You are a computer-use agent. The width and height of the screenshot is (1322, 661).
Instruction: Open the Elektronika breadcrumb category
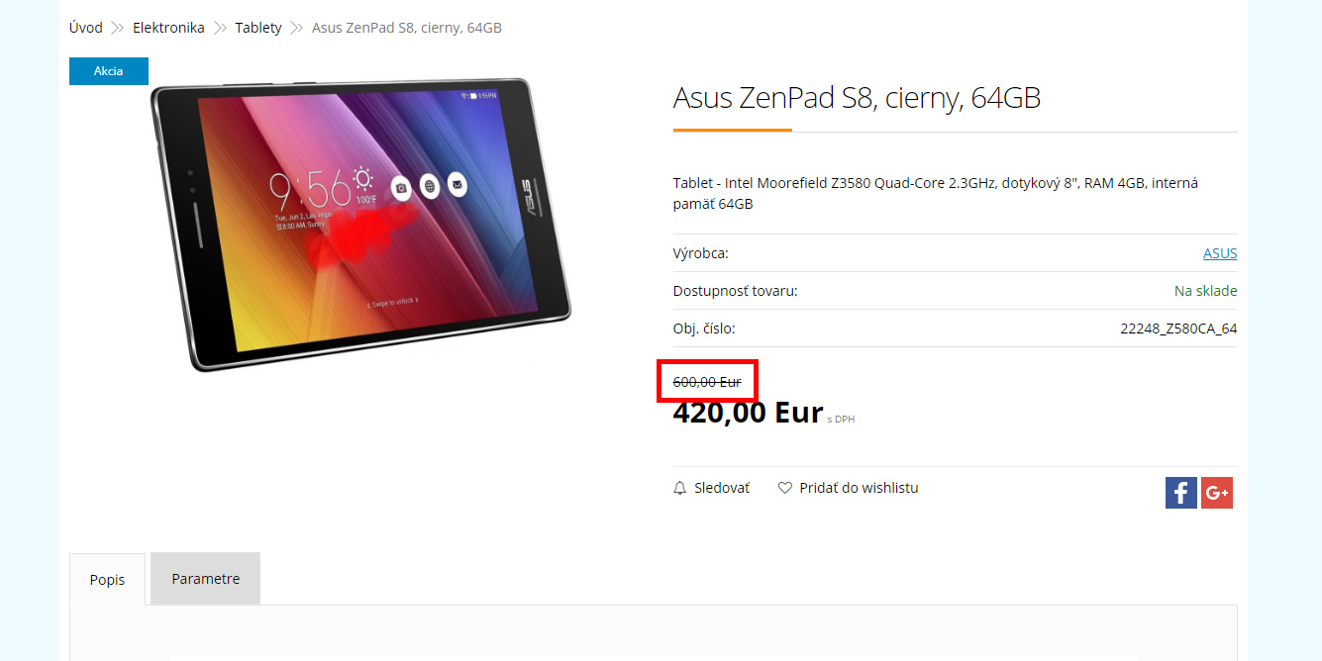point(168,28)
